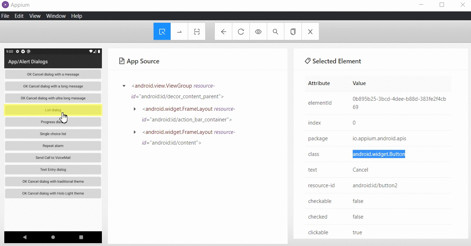Image resolution: width=471 pixels, height=246 pixels.
Task: Tap the highlighted List dialog button
Action: (53, 110)
